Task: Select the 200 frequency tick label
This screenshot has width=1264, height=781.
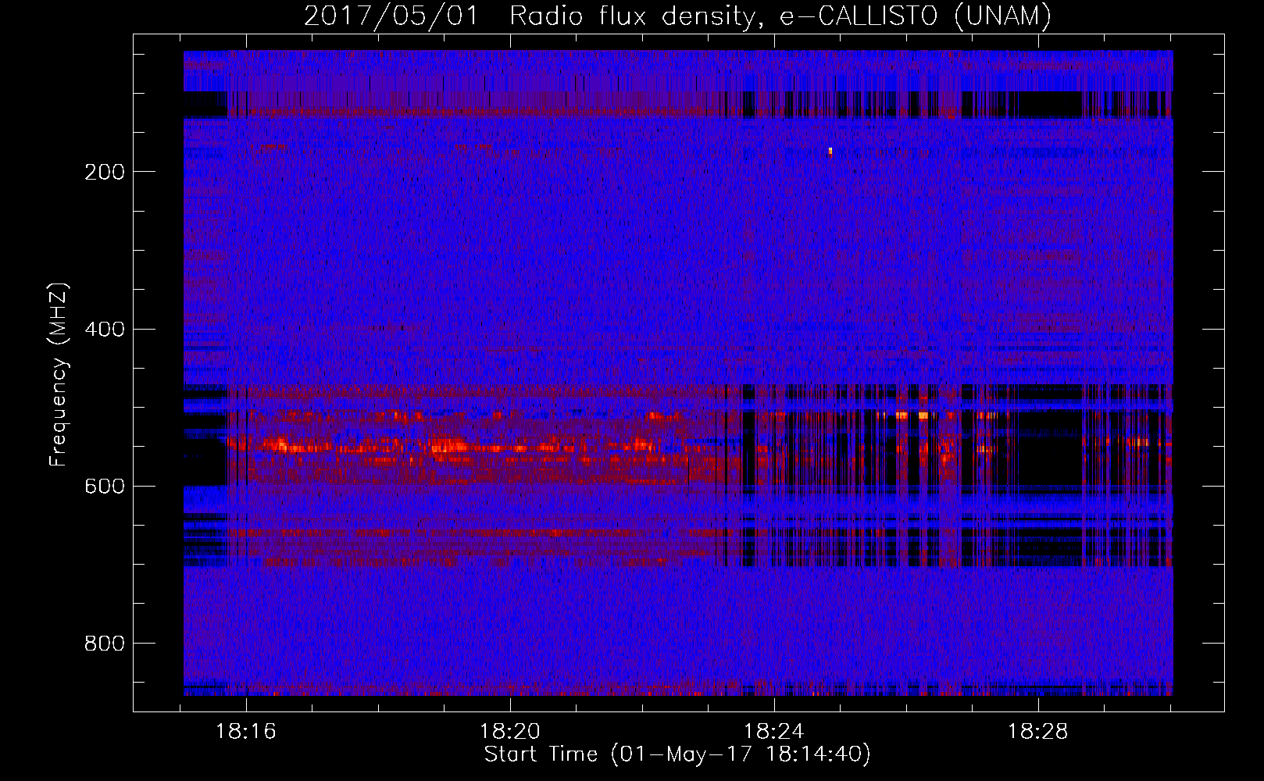Action: click(x=105, y=172)
